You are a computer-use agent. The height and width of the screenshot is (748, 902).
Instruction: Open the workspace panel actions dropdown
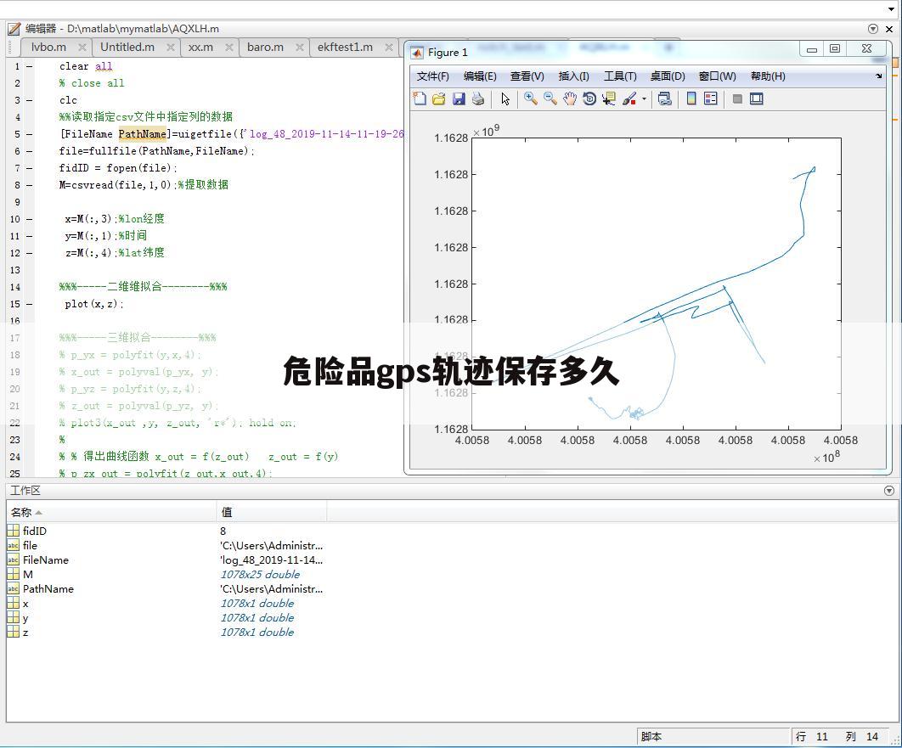(889, 491)
